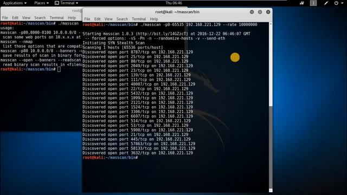Screen dimensions: 347x195
Task: Open Edit menu in back terminal window
Action: coord(15,18)
